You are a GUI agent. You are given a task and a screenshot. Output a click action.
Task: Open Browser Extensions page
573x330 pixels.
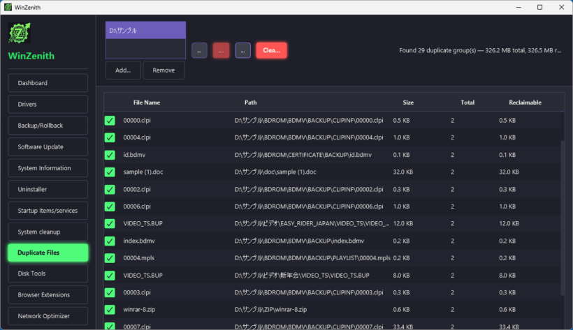point(48,294)
